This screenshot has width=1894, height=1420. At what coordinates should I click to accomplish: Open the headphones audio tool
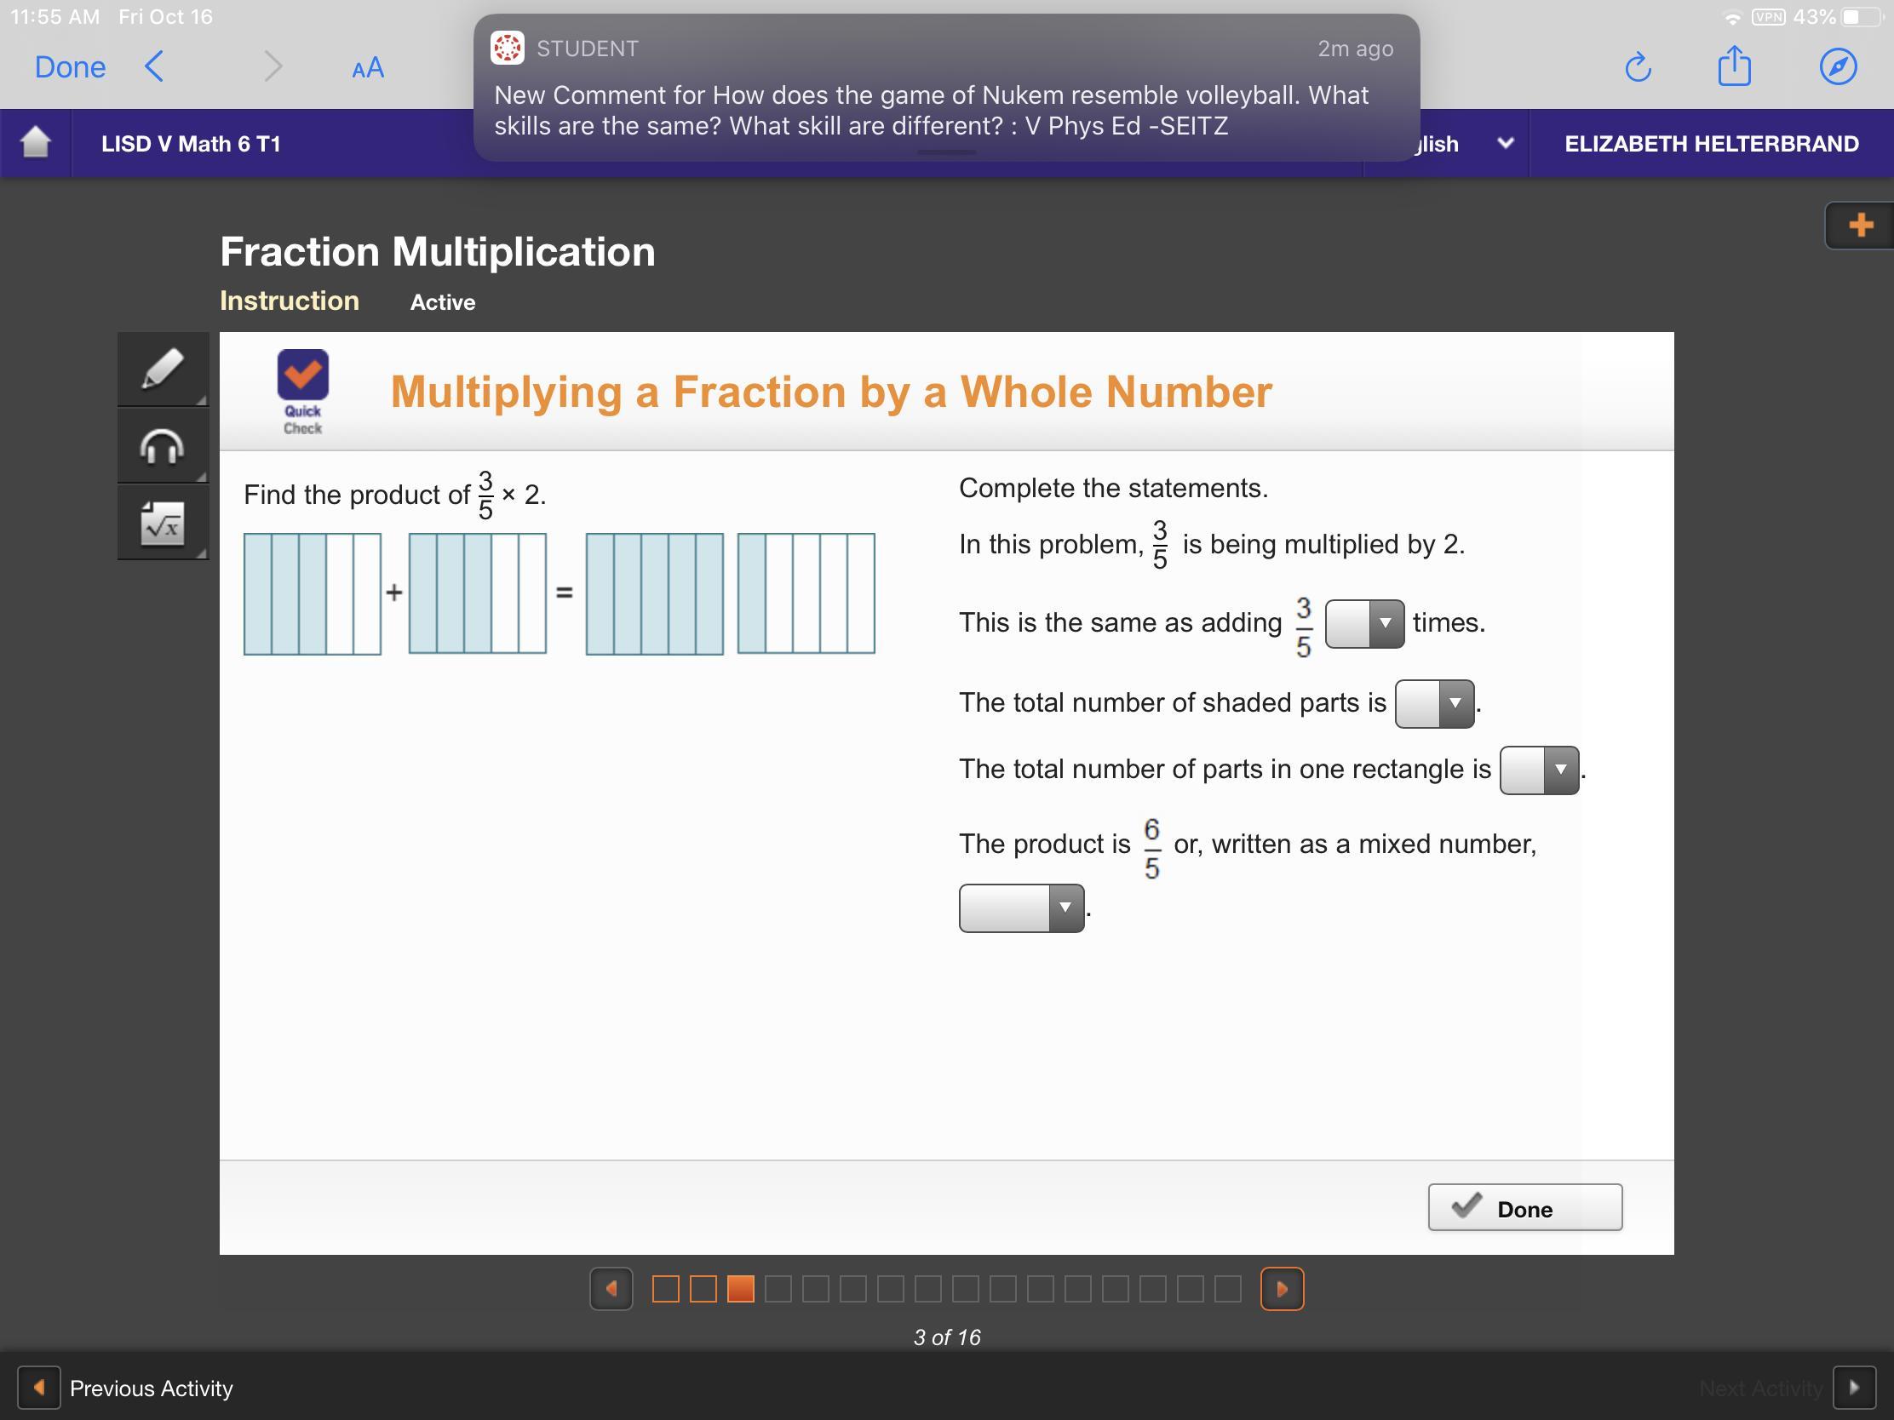[162, 446]
